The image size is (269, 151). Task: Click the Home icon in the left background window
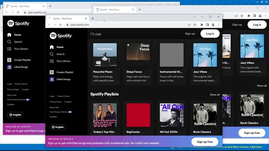[9, 35]
